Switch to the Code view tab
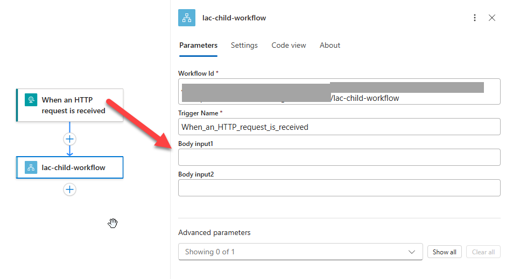This screenshot has width=506, height=279. [x=289, y=46]
